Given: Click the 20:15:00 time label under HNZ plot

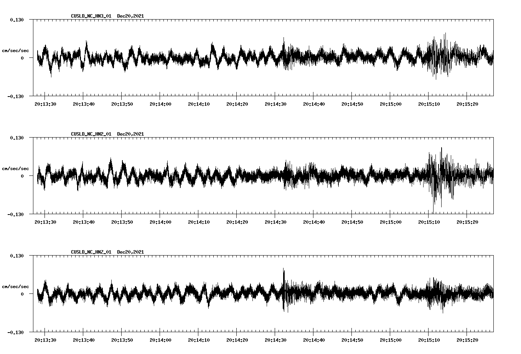Looking at the screenshot, I should (x=391, y=340).
